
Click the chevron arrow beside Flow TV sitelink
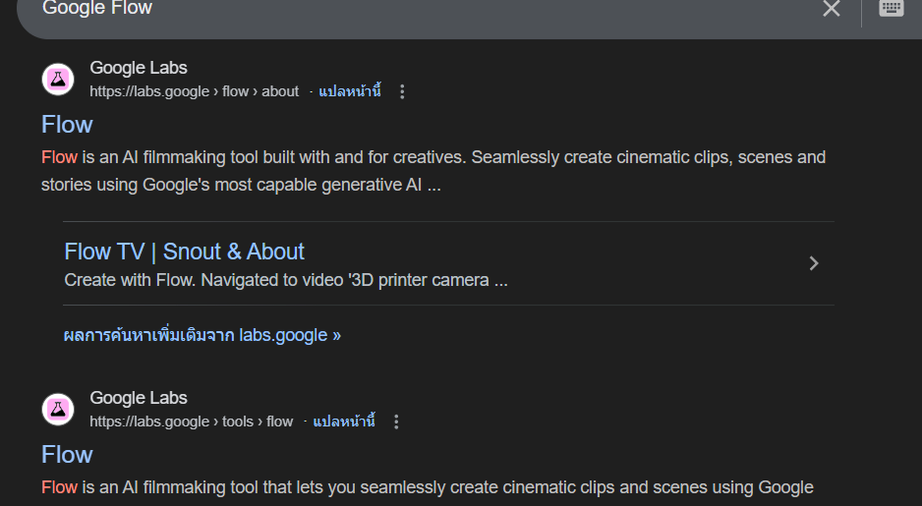[813, 263]
